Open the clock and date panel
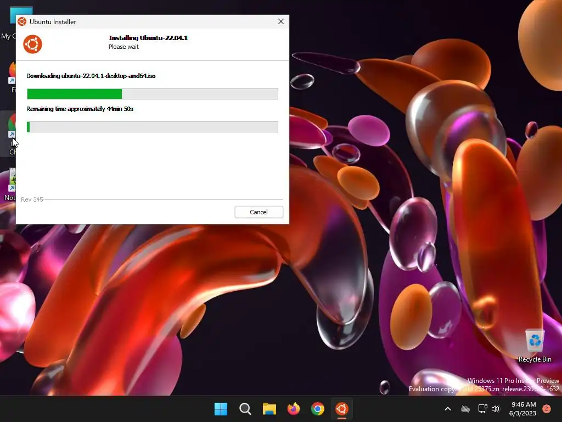Image resolution: width=562 pixels, height=422 pixels. 523,409
